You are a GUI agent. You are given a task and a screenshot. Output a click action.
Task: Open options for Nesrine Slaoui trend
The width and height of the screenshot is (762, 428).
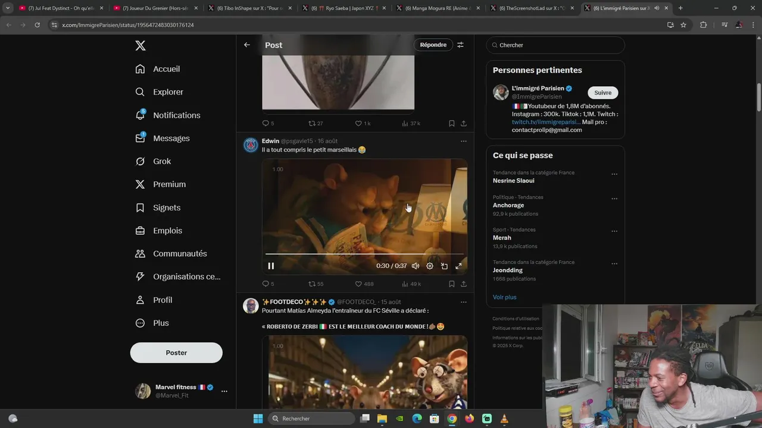tap(614, 174)
